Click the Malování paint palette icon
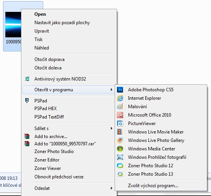Image resolution: width=211 pixels, height=196 pixels. pyautogui.click(x=120, y=107)
